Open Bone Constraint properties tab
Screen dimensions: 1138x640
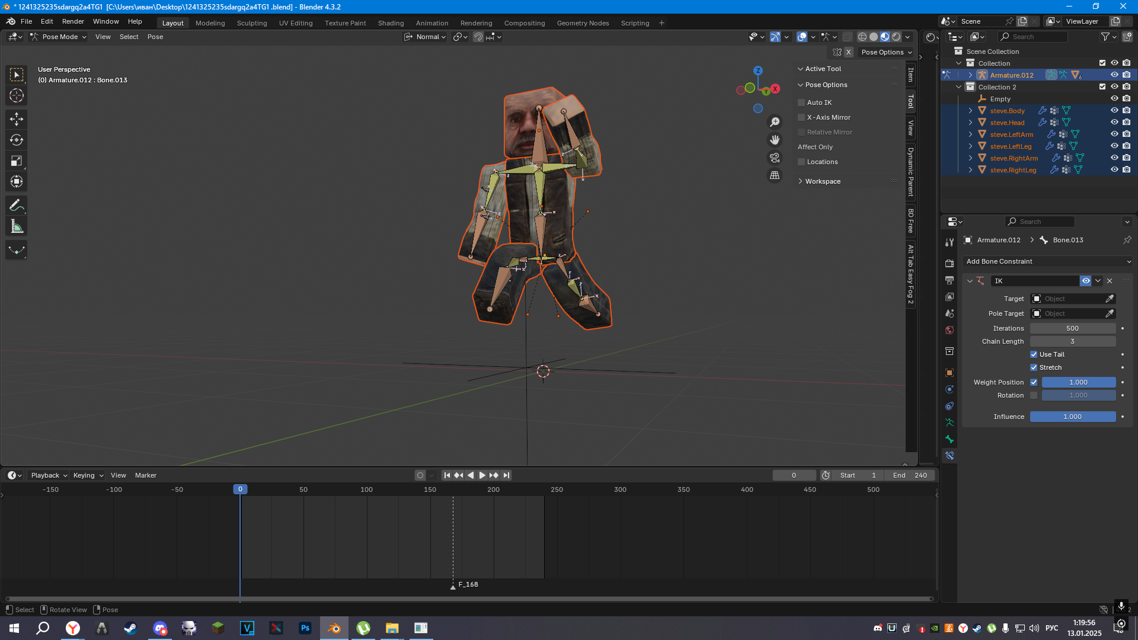click(x=950, y=456)
